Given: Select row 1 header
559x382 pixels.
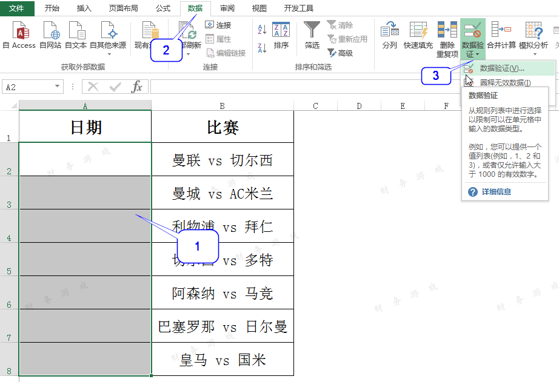Looking at the screenshot, I should pos(9,127).
